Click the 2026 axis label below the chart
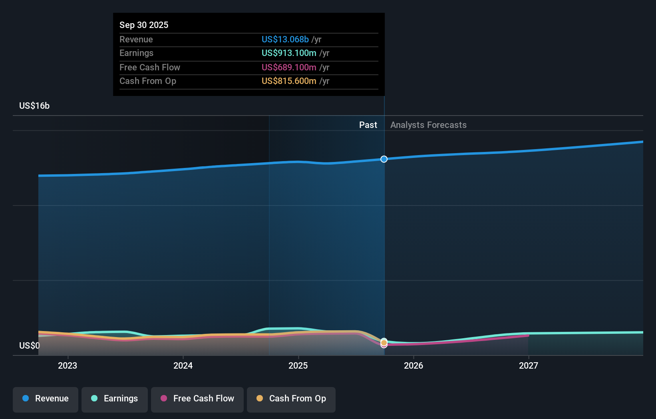This screenshot has width=656, height=419. [x=414, y=365]
